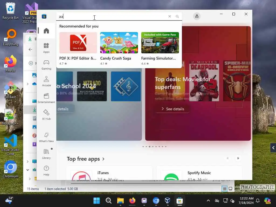Open Windows Start menu
276x207 pixels.
pos(96,201)
